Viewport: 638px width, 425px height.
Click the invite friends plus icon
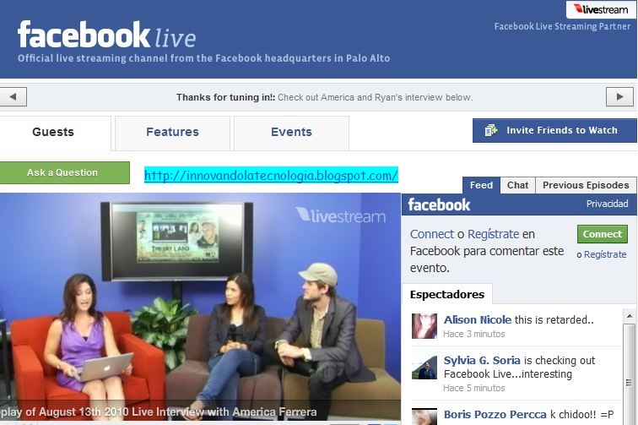coord(491,130)
